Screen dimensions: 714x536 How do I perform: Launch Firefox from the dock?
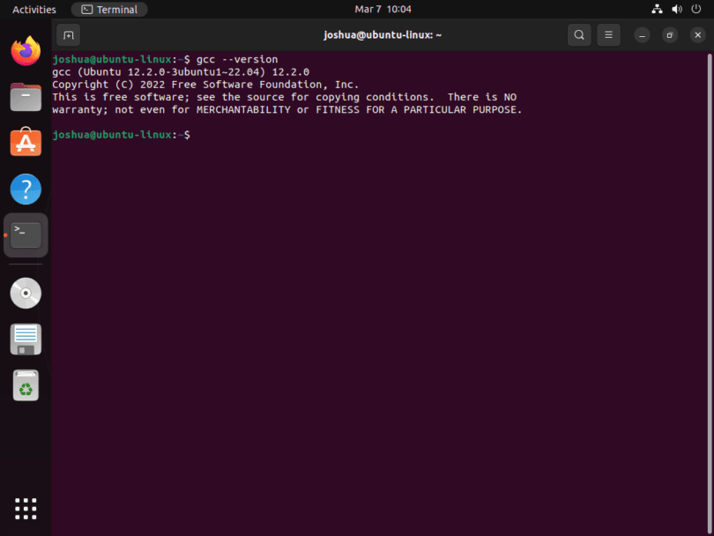[x=26, y=51]
